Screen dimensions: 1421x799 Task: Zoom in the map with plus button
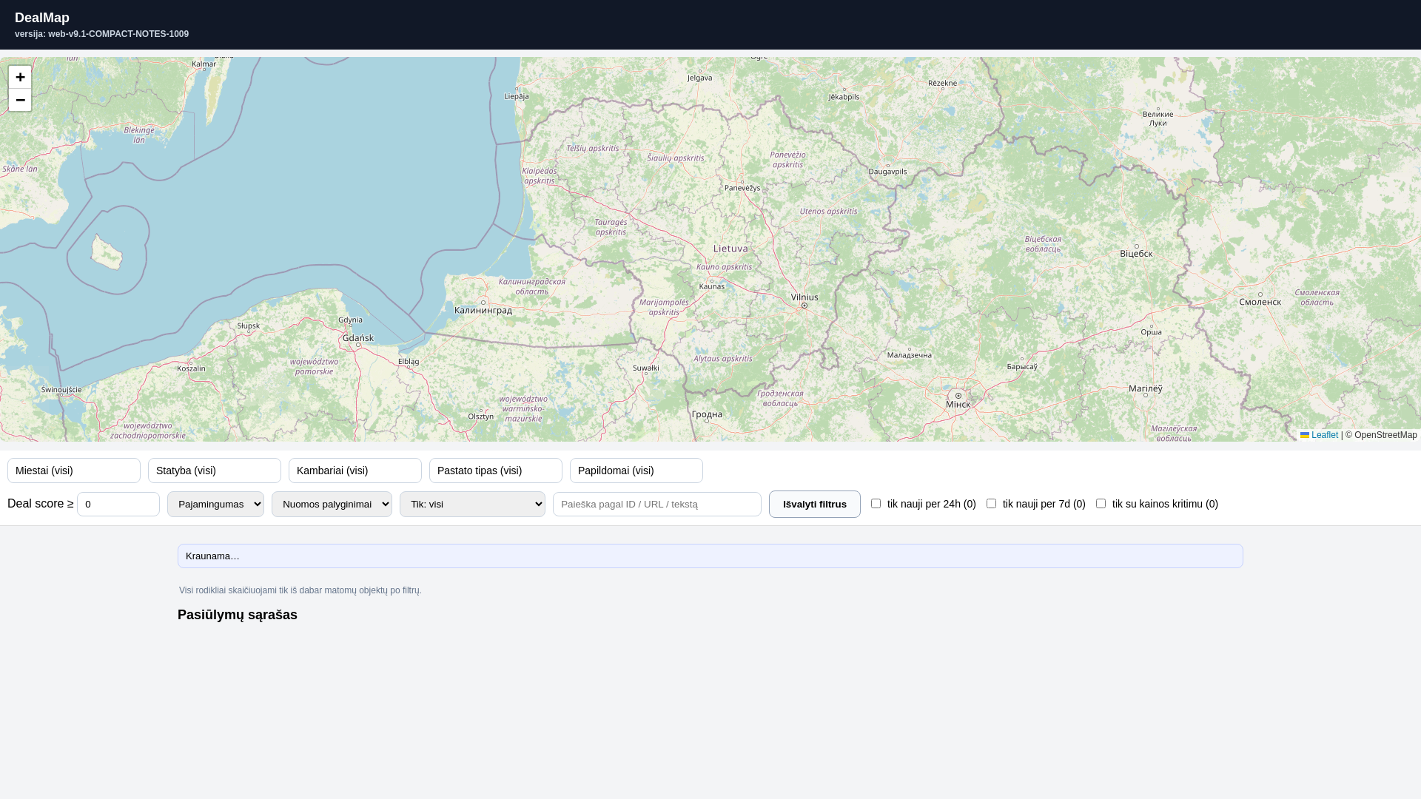[x=20, y=77]
